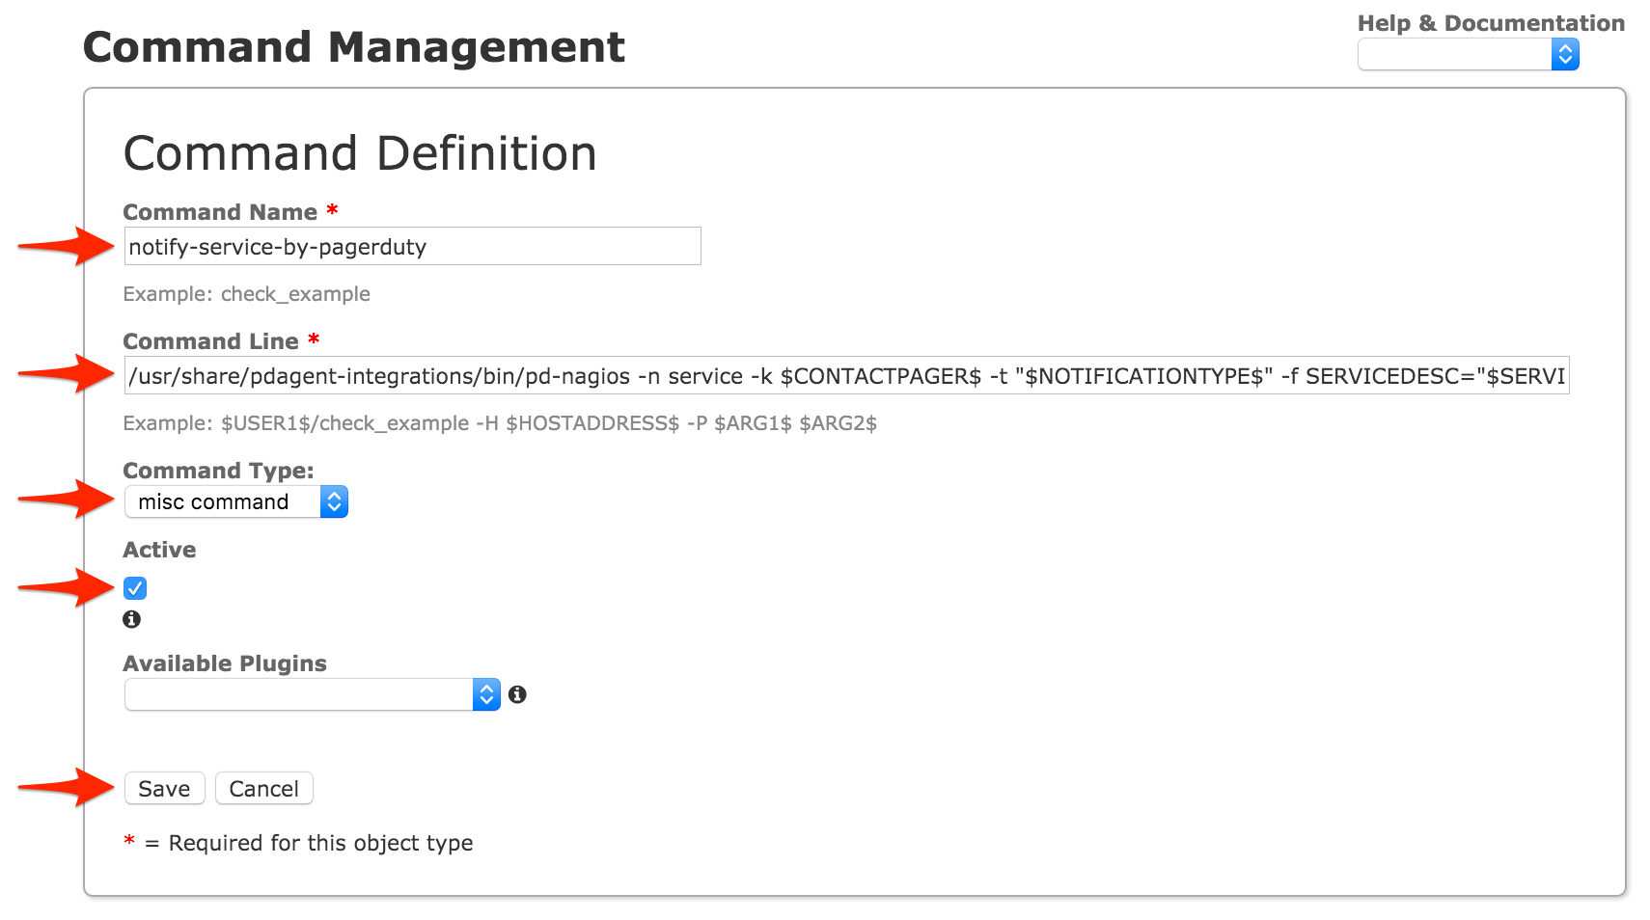Viewport: 1650px width, 920px height.
Task: Open the Help & Documentation dropdown
Action: tap(1467, 55)
